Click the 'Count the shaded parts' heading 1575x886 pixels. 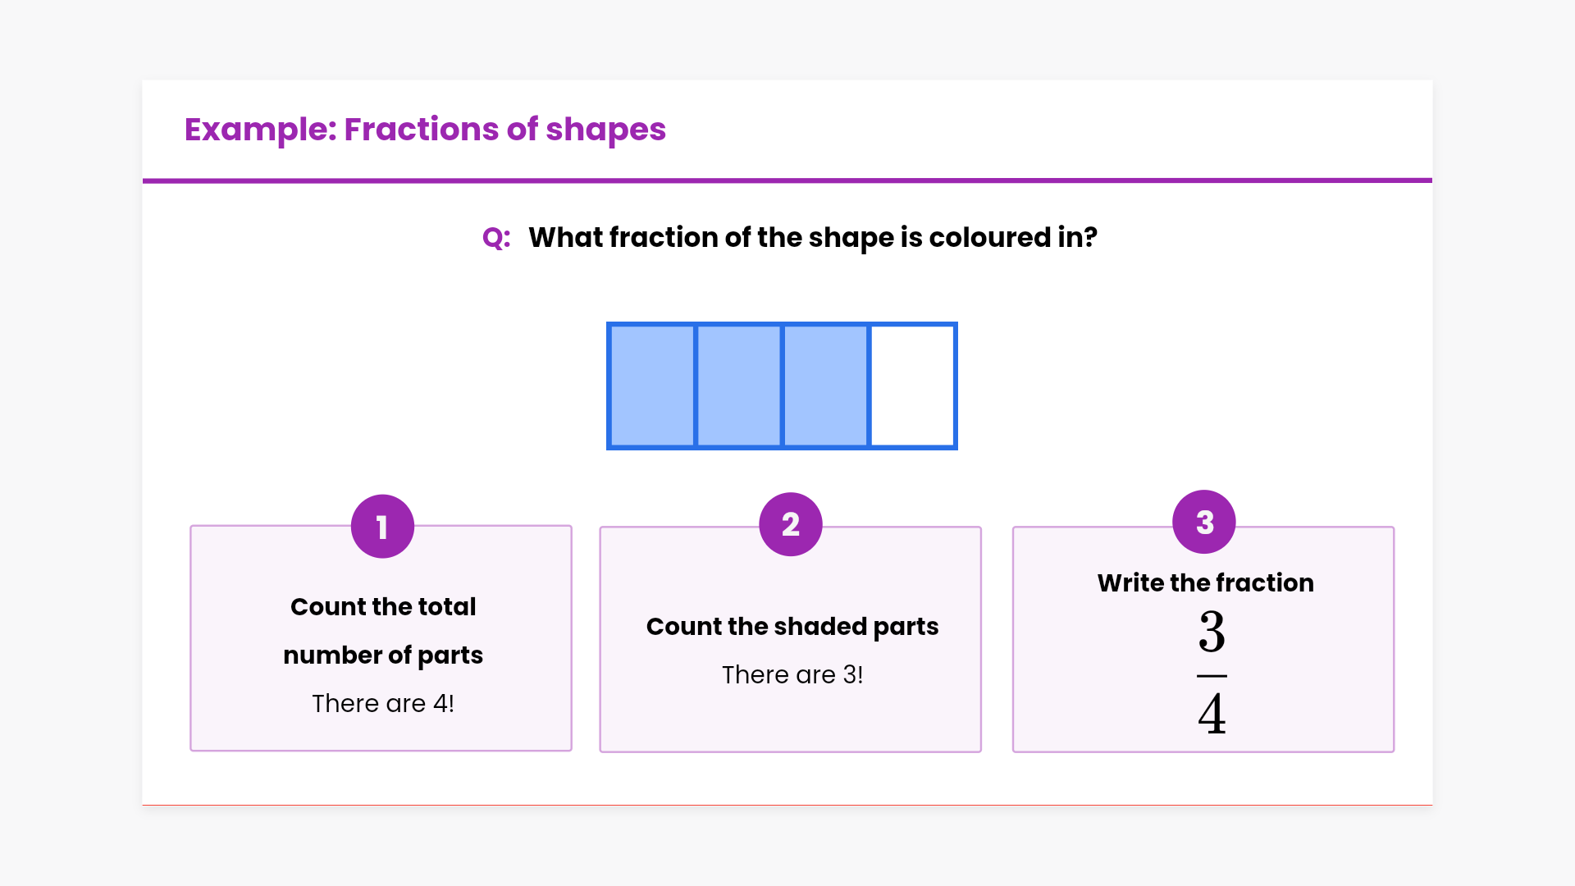tap(792, 627)
